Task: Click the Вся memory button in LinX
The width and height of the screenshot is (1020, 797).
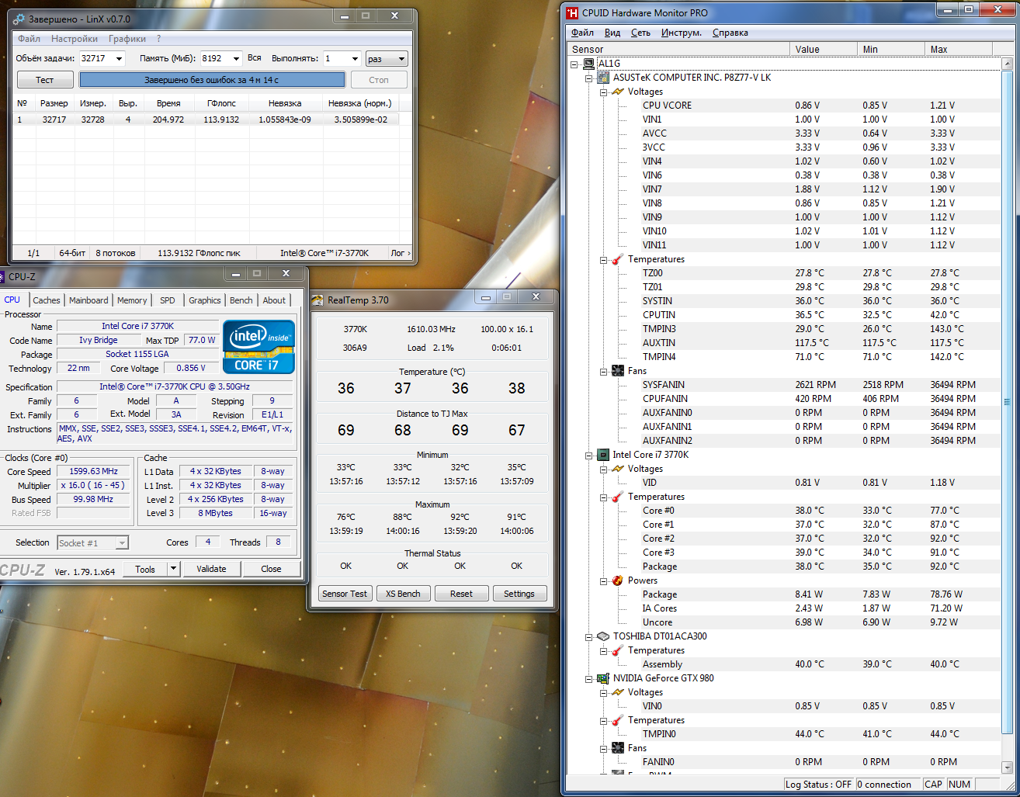Action: click(x=255, y=58)
